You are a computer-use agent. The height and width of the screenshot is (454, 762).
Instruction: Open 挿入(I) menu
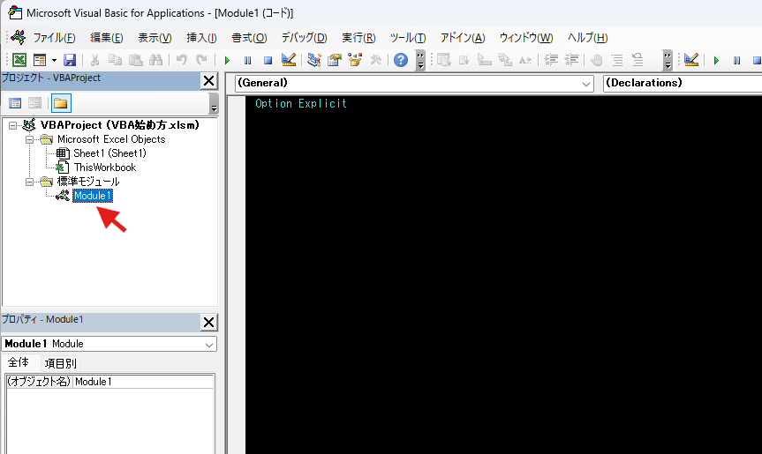pos(201,38)
